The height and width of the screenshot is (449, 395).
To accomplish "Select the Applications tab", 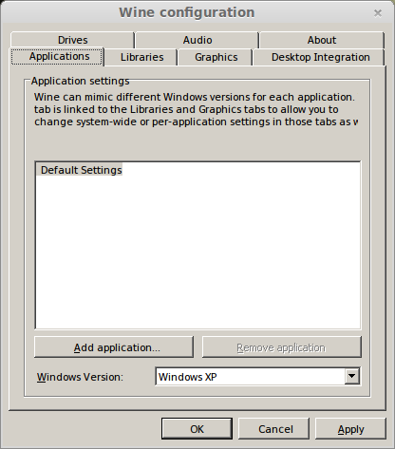I will point(57,57).
